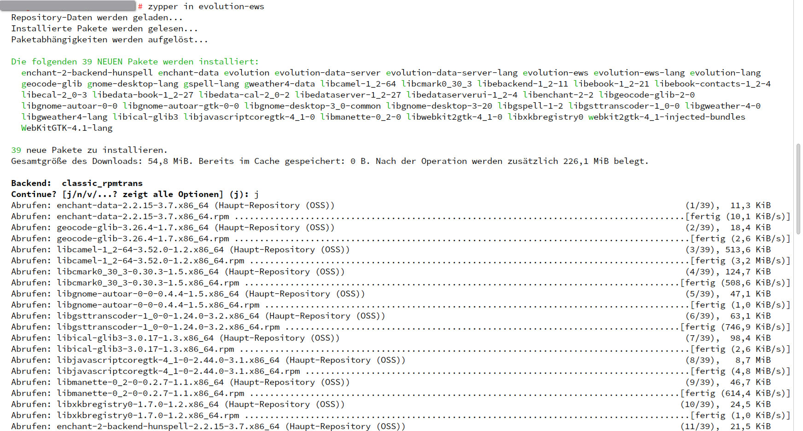Viewport: 803px width, 431px height.
Task: Click "39 neue Pakete zu installieren." line
Action: pyautogui.click(x=89, y=150)
